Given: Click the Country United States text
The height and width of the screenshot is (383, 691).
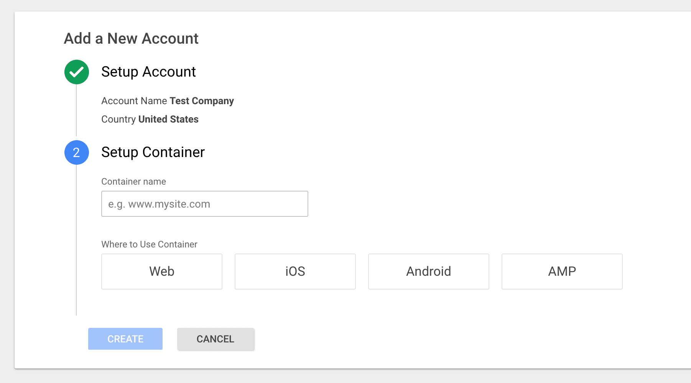Looking at the screenshot, I should 150,119.
